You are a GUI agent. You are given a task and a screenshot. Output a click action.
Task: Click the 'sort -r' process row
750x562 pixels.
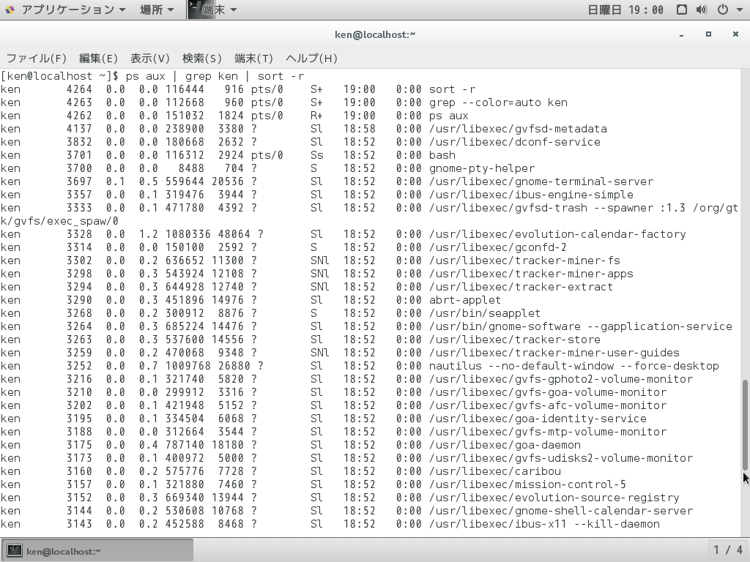(x=238, y=89)
